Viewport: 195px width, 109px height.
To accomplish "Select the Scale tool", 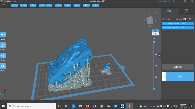I will [3, 56].
